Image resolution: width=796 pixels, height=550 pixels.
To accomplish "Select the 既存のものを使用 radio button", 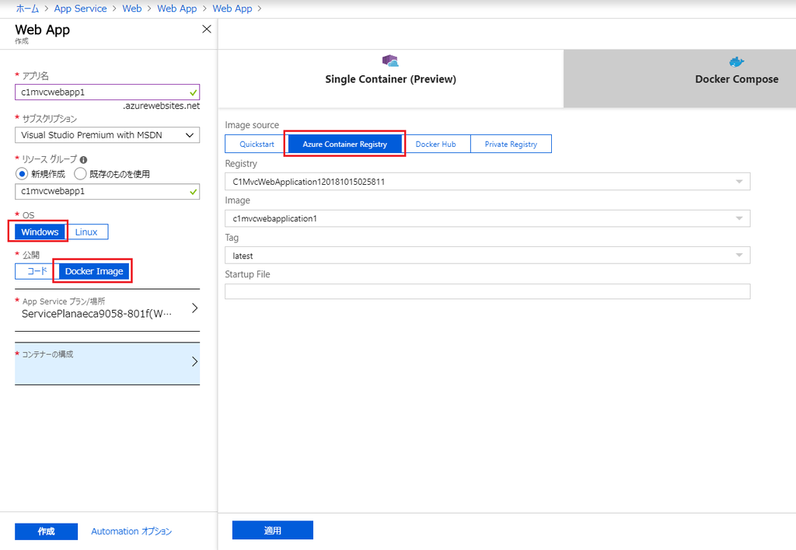I will 80,174.
